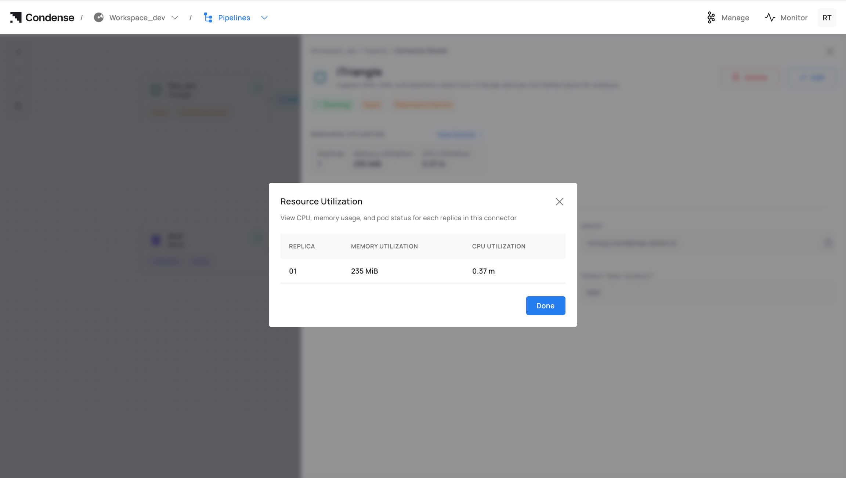Click the Workspace_dev globe icon

click(98, 17)
